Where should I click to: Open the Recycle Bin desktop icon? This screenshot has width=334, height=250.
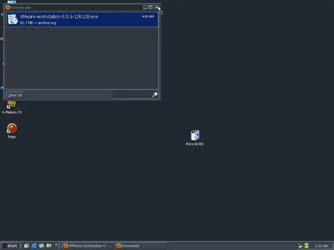pos(195,138)
